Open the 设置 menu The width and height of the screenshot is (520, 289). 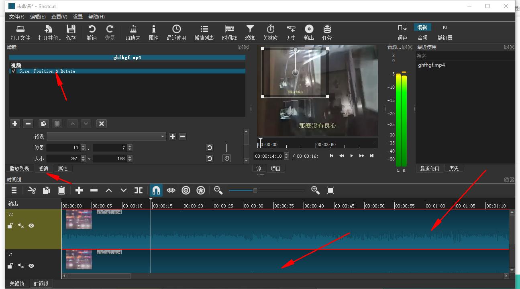click(x=78, y=17)
